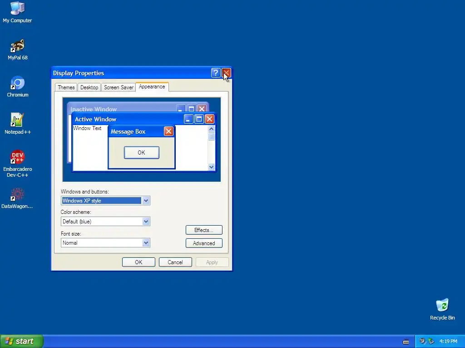
Task: Click the second system tray icon beside the clock
Action: [x=431, y=341]
